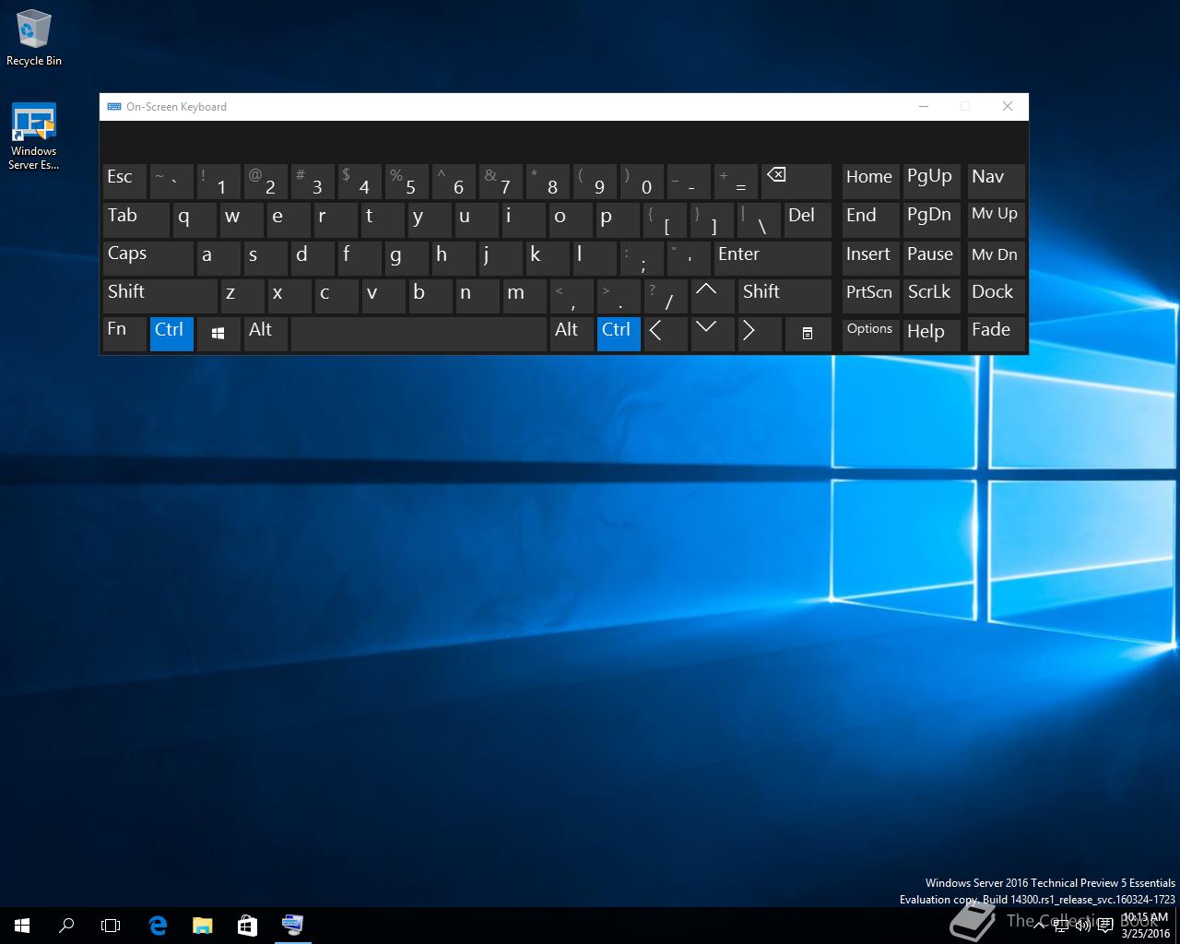
Task: Tap the q key
Action: click(195, 219)
